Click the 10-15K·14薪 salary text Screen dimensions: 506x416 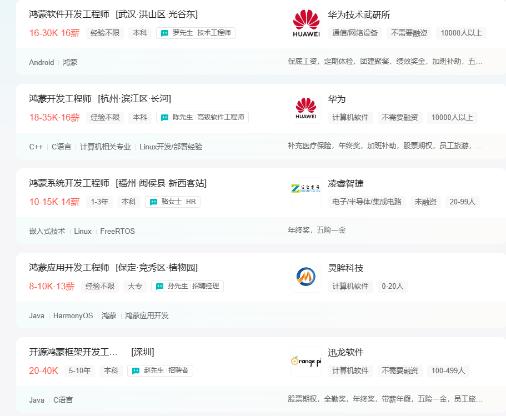pos(54,202)
